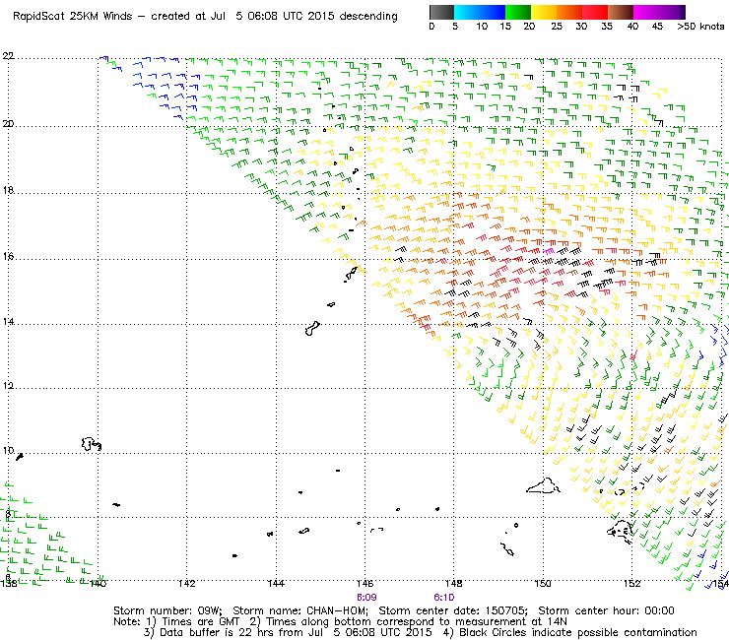The image size is (729, 640).
Task: Pick the brown 35-40 knots legend swatch
Action: 621,12
